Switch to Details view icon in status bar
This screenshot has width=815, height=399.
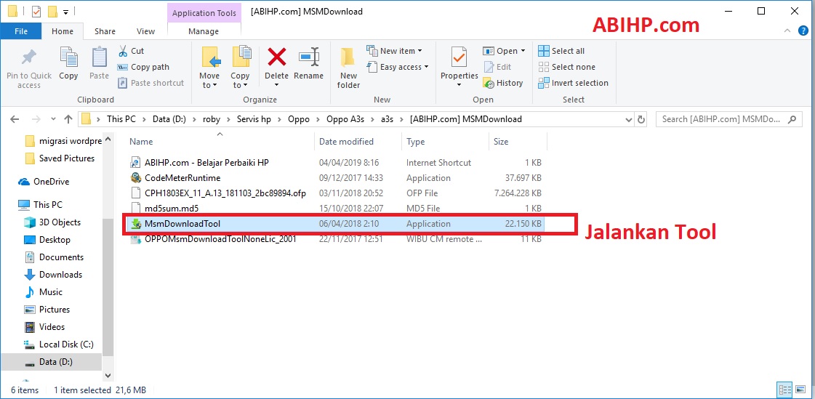(x=785, y=390)
